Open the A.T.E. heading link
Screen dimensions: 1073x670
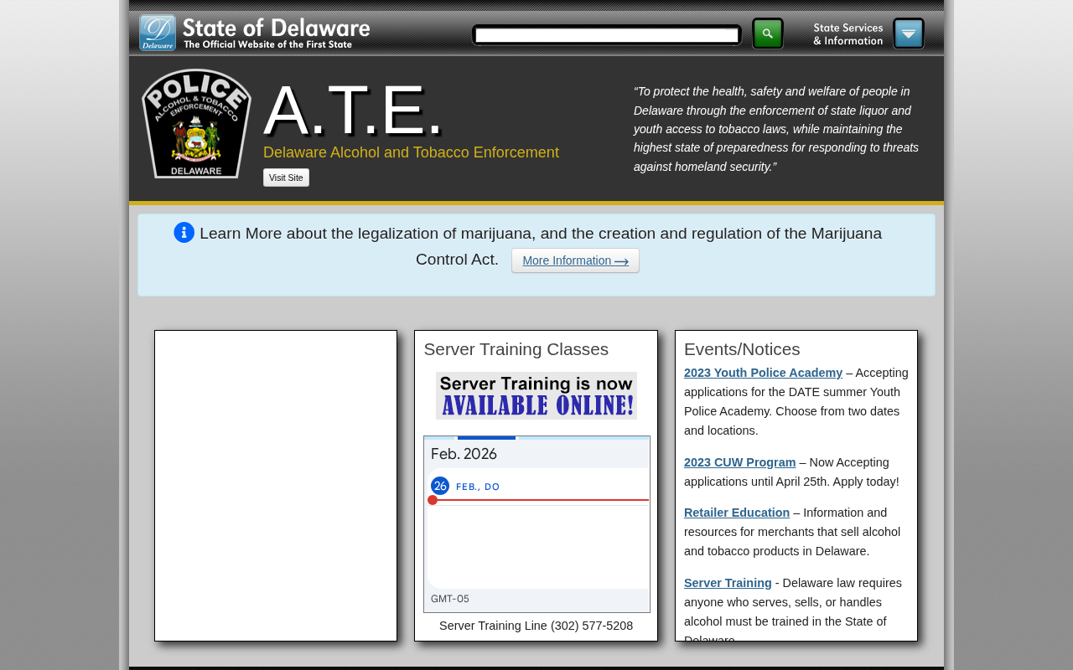point(353,110)
